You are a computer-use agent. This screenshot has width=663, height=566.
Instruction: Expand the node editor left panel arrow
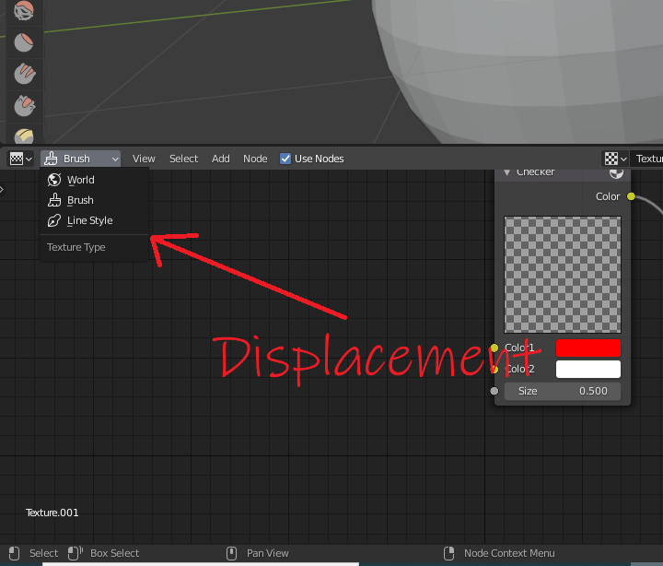pos(2,190)
